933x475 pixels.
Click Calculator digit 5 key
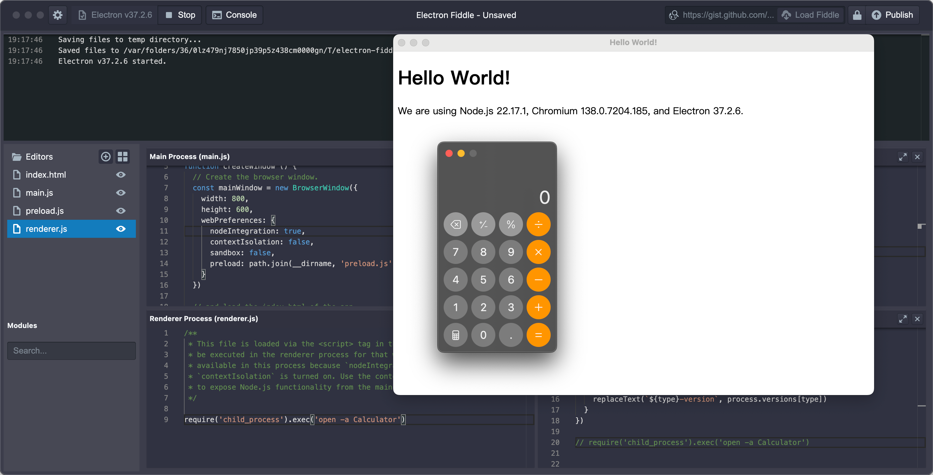(x=483, y=280)
